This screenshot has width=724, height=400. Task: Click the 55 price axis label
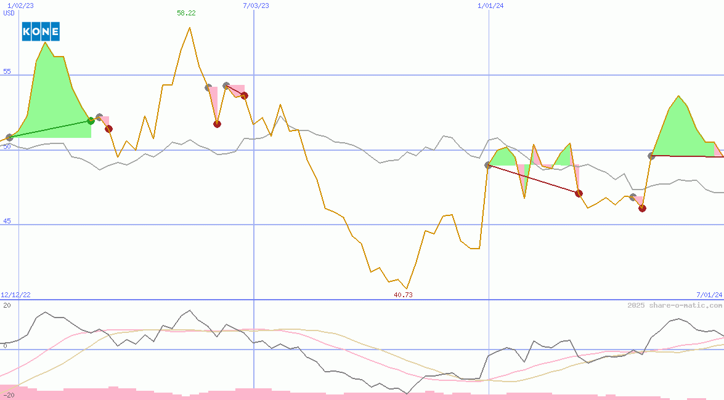pos(7,71)
